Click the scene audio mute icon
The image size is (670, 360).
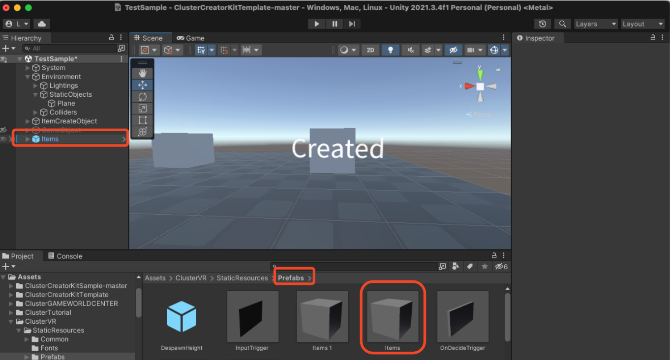(410, 50)
